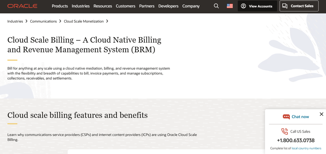Close the Chat now popup
This screenshot has width=326, height=154.
coord(321,114)
